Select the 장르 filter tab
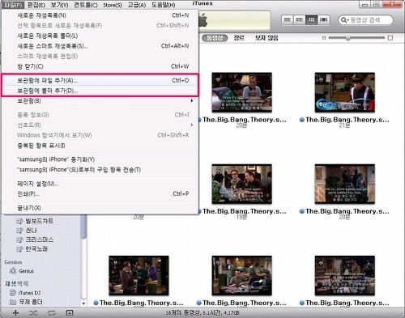This screenshot has height=318, width=405. (x=239, y=38)
